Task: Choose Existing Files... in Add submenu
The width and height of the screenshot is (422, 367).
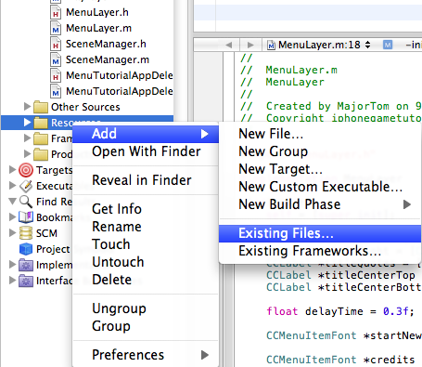Action: click(320, 233)
